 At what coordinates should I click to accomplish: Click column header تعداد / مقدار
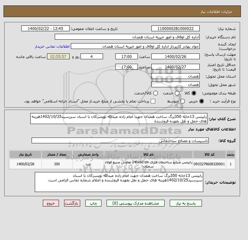[57, 154]
